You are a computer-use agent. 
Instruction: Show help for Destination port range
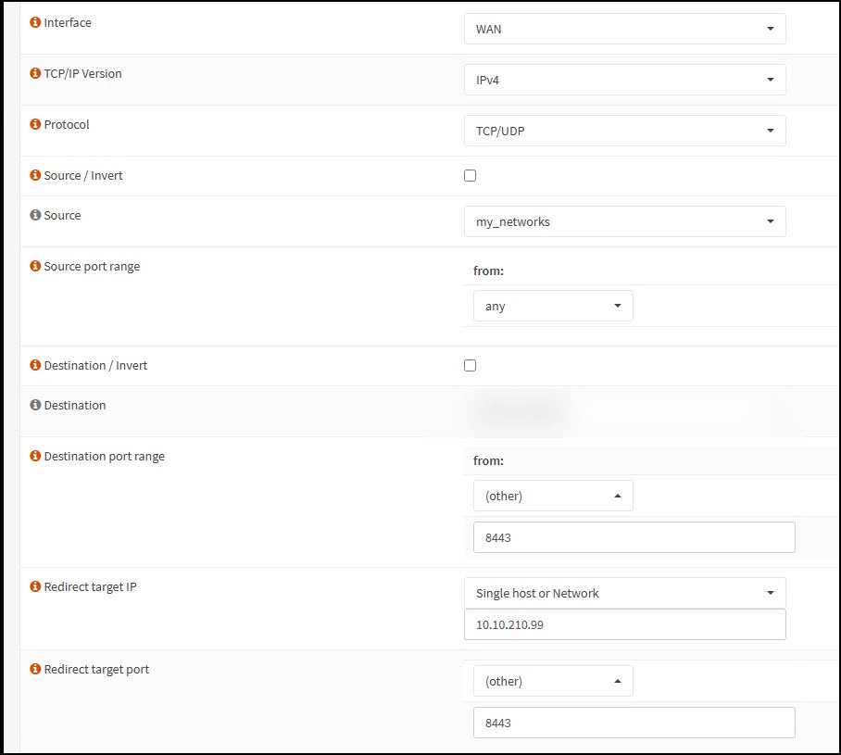(x=36, y=457)
